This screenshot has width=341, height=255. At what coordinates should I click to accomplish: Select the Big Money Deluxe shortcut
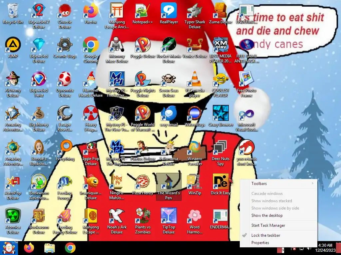[39, 119]
